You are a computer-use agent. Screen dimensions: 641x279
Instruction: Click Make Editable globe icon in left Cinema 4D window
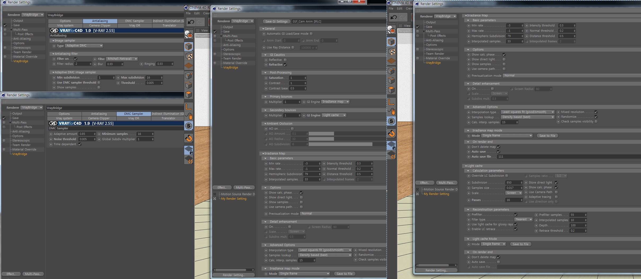pyautogui.click(x=189, y=35)
